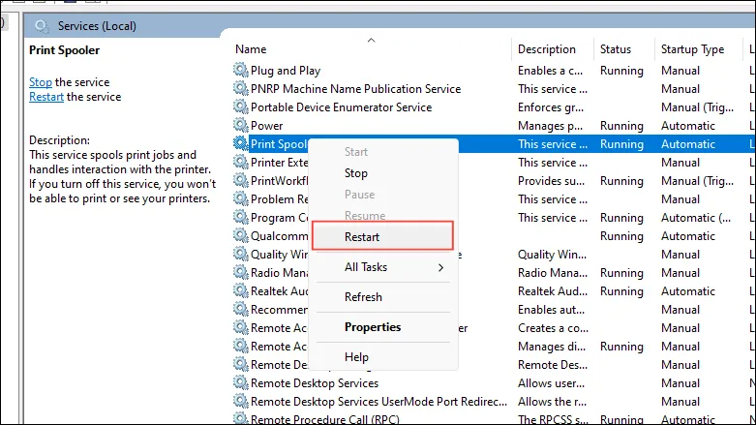Click gear icon of Remote Procedure Call (RPC)
Screen dimensions: 756x425
pos(241,418)
